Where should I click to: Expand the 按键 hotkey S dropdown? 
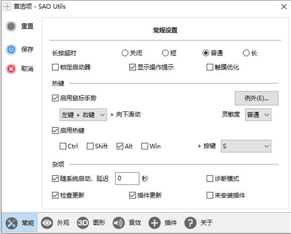pyautogui.click(x=245, y=146)
